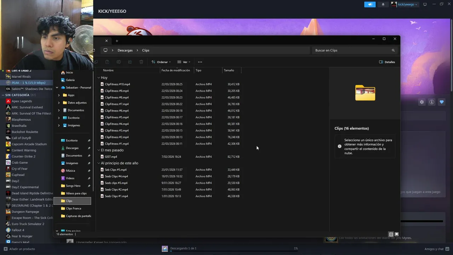
Task: Click the This PC monitor icon in address bar
Action: [x=105, y=50]
